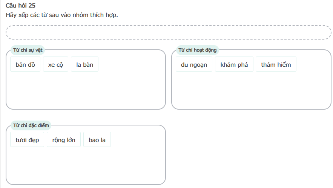
Task: Pick the 'xe cộ' word chip
Action: (55, 64)
